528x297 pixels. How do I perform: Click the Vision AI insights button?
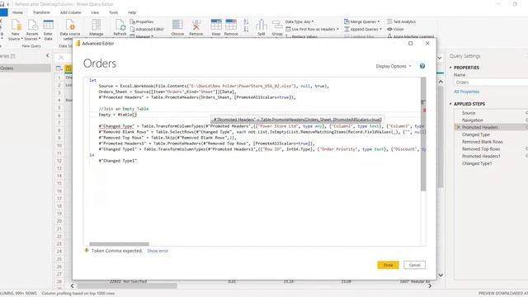(395, 30)
